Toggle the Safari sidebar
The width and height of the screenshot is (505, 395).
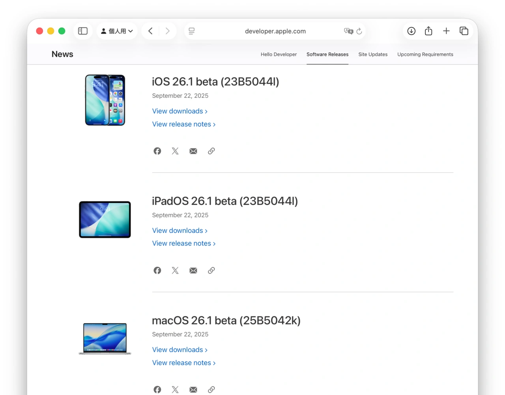click(x=82, y=31)
